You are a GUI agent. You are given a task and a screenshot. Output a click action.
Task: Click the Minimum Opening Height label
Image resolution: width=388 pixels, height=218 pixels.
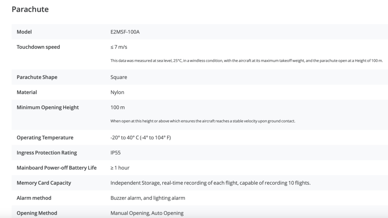[48, 107]
